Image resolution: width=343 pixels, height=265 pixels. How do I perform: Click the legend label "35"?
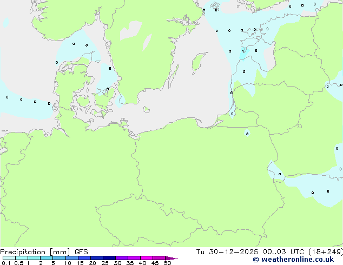pyautogui.click(x=130, y=263)
